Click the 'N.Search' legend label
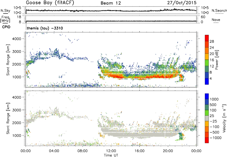Image resolution: width=227 pixels, height=157 pixels. 219,10
